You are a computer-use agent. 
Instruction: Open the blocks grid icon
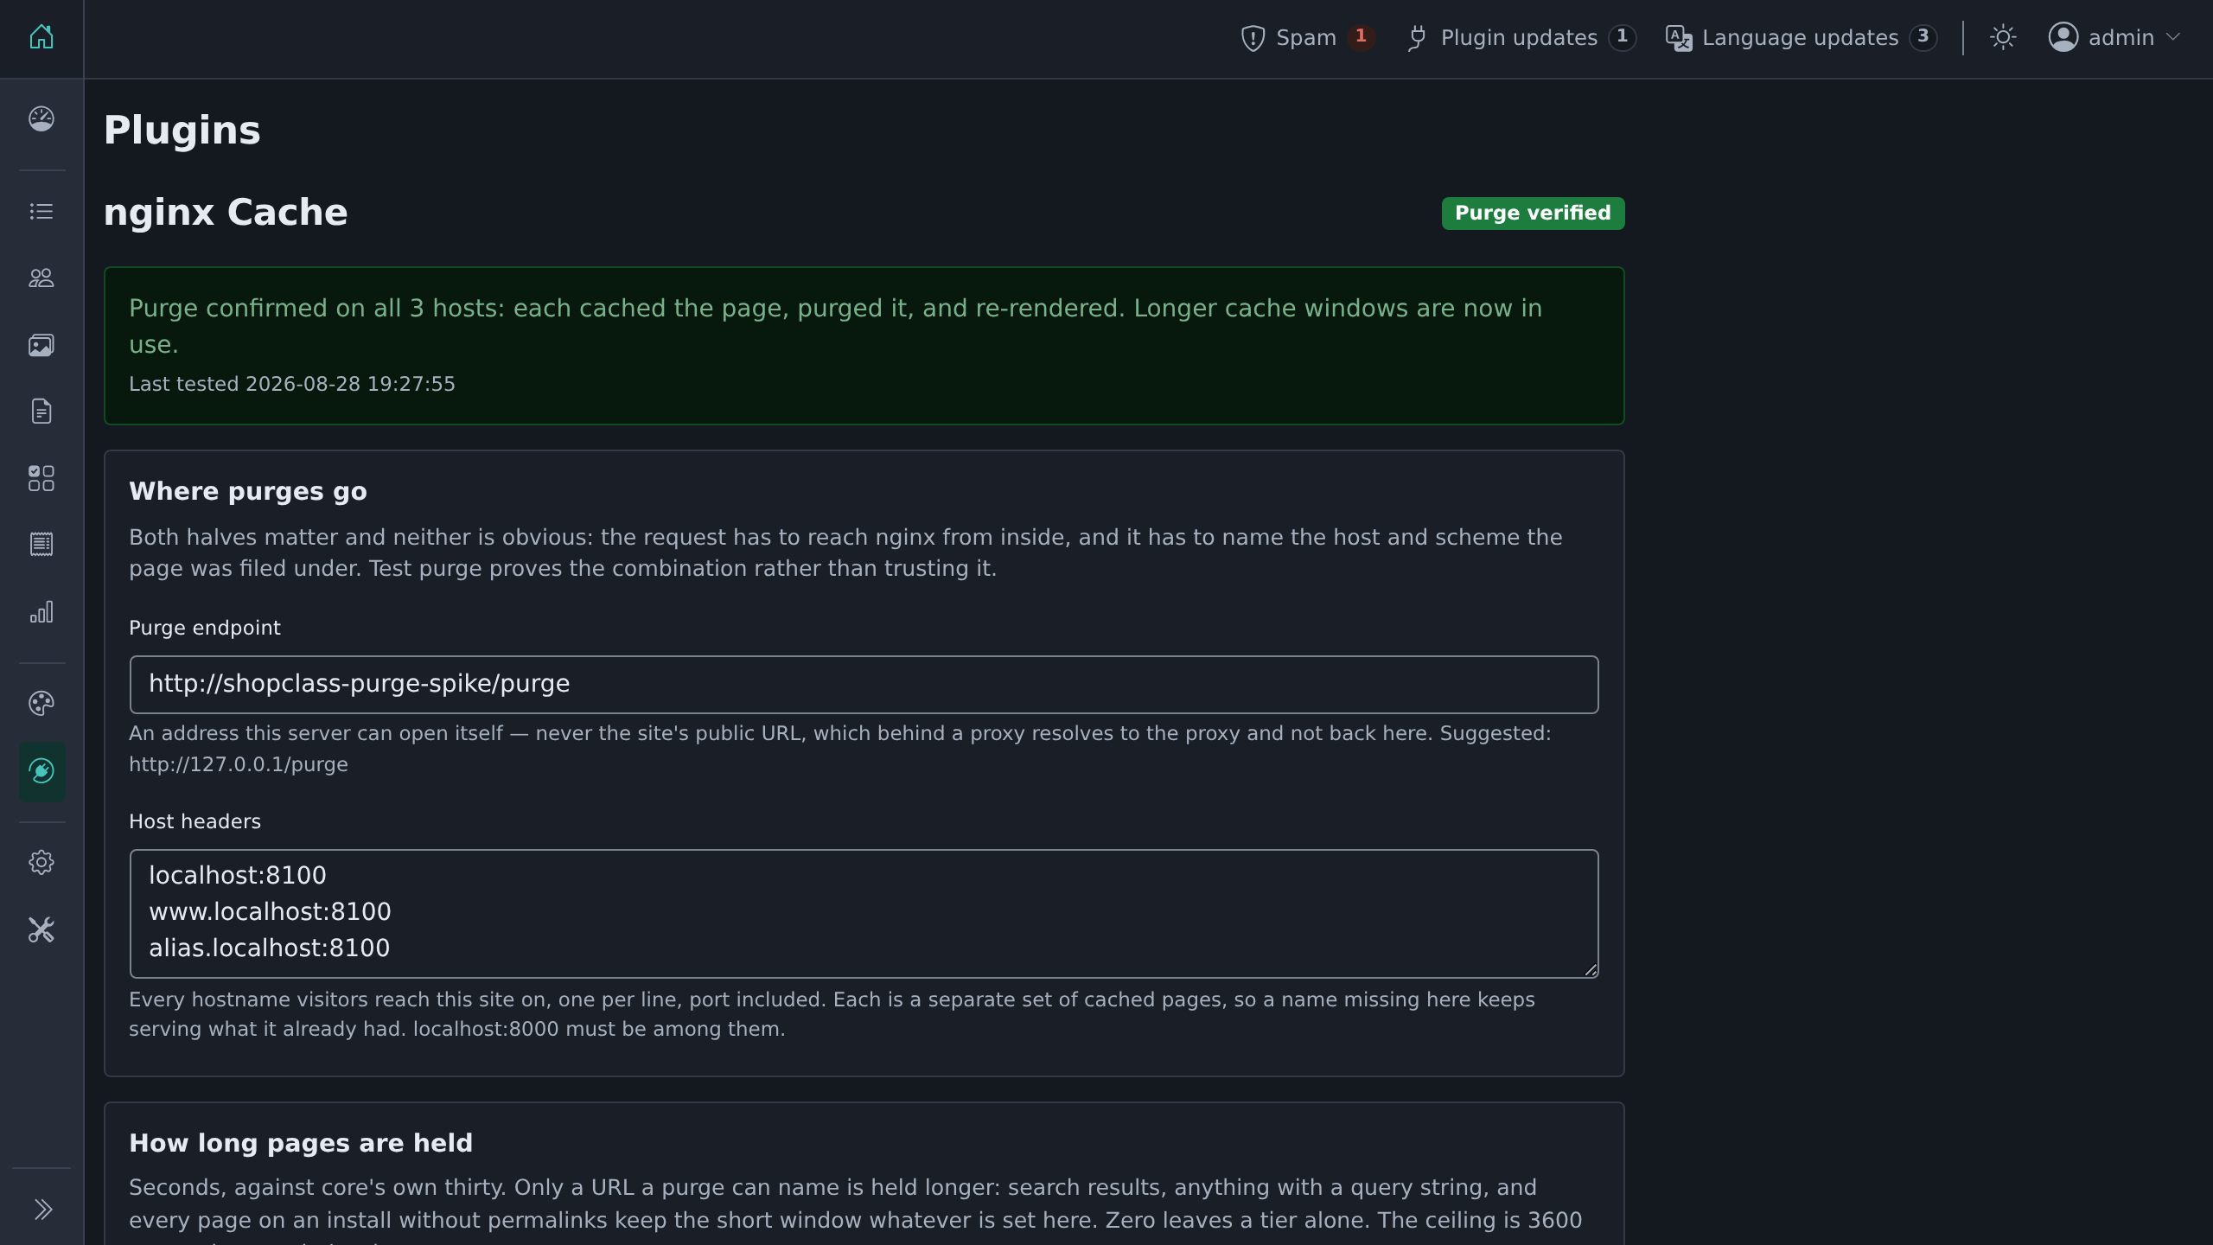point(41,478)
